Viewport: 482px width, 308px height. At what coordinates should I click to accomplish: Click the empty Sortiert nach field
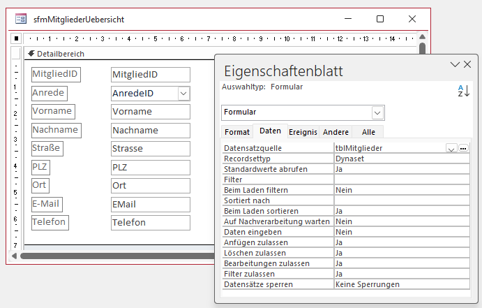[402, 200]
